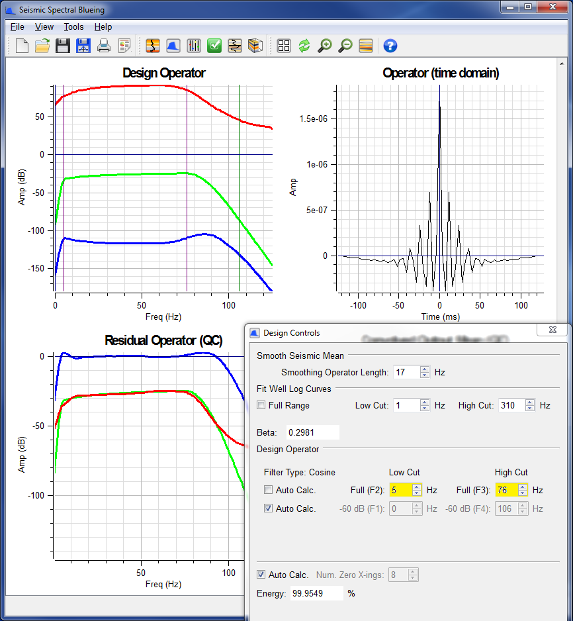Click the Full (F2) spinner arrows
Image resolution: width=573 pixels, height=621 pixels.
point(417,490)
